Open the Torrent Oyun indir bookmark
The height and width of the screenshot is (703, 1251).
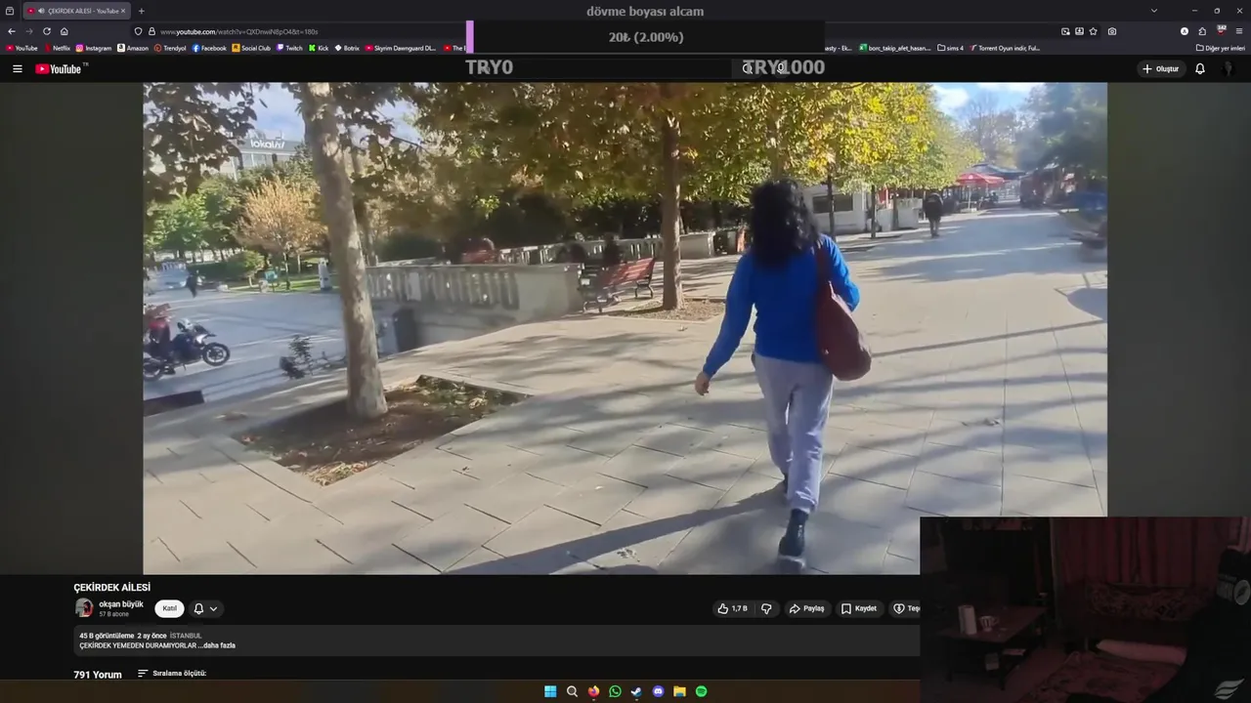tap(1005, 48)
